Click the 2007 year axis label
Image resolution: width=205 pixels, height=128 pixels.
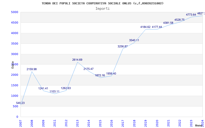[x=21, y=123]
